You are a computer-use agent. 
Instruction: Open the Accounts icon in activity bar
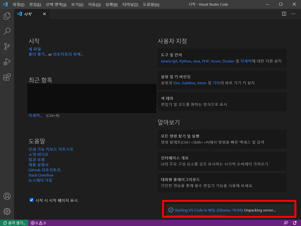pyautogui.click(x=7, y=196)
